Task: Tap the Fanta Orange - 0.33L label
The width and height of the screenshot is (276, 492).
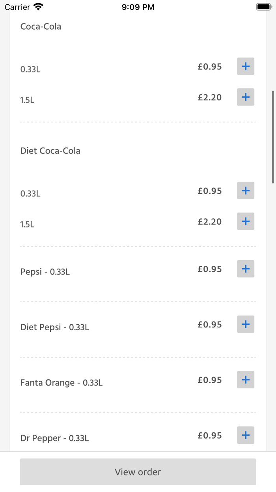Action: coord(62,382)
